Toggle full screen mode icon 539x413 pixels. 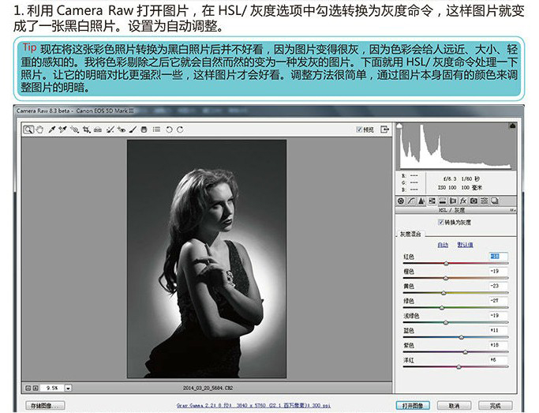(x=384, y=130)
